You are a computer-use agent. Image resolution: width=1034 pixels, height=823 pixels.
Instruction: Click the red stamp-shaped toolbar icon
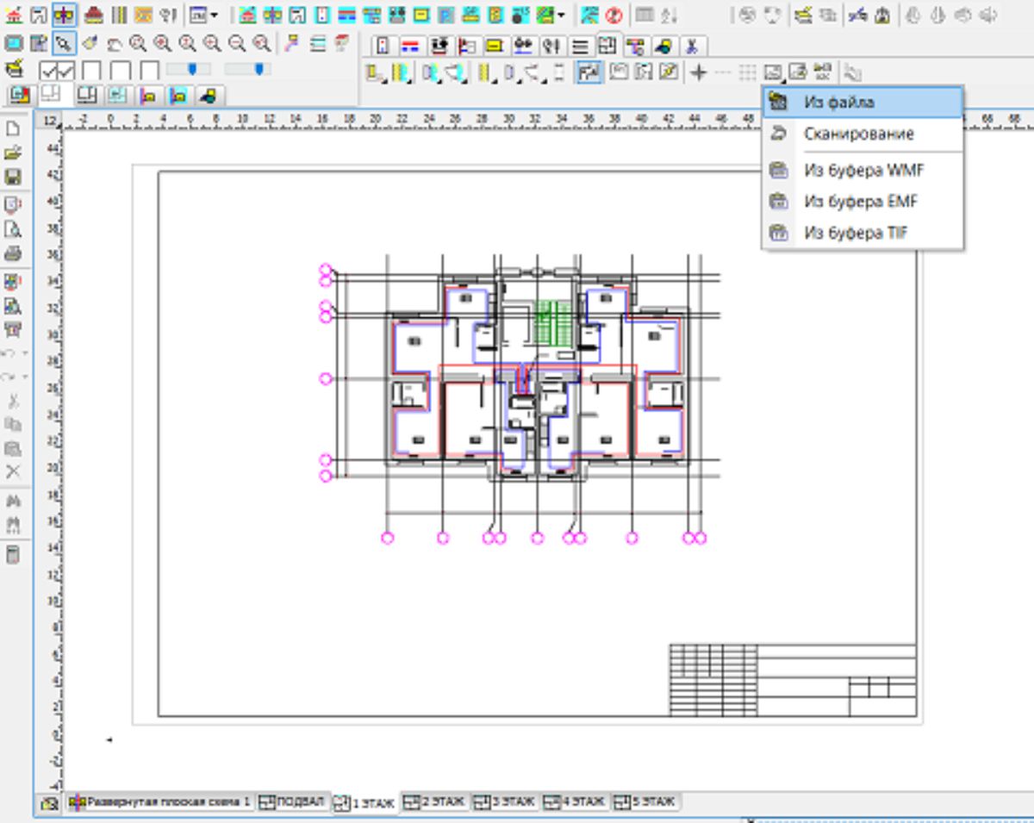pos(93,16)
